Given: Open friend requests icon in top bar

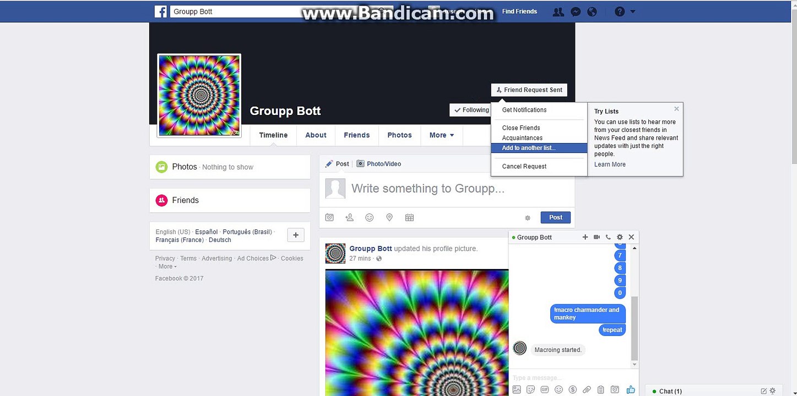Looking at the screenshot, I should click(x=559, y=12).
